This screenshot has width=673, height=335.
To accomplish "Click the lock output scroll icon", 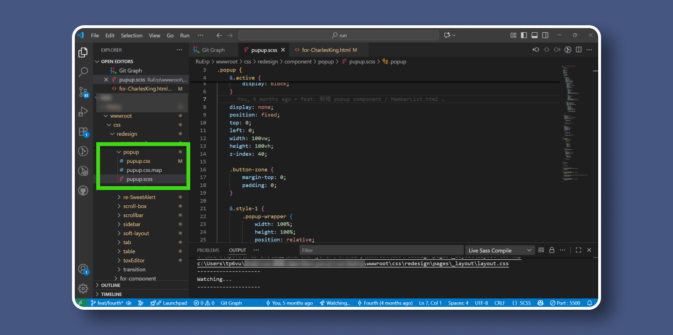I will pyautogui.click(x=551, y=250).
